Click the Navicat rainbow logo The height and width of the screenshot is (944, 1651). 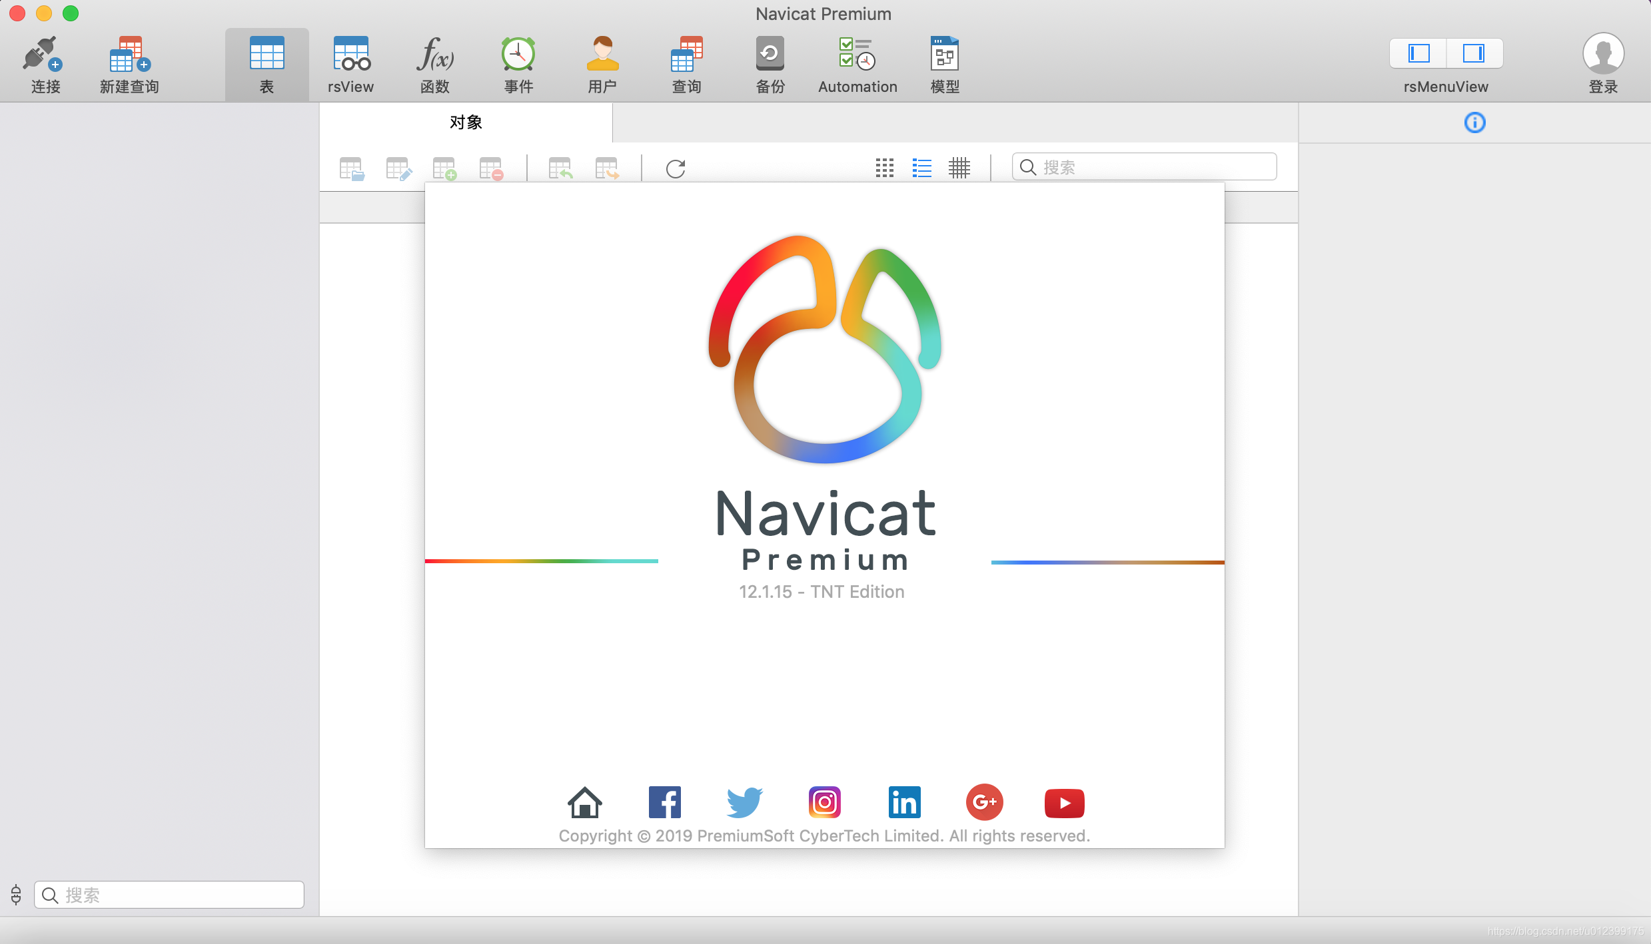(x=825, y=349)
